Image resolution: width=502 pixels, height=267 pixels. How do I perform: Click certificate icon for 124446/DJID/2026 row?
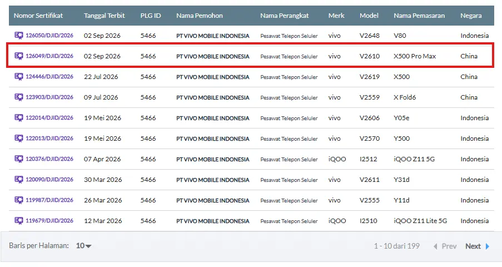tap(19, 76)
